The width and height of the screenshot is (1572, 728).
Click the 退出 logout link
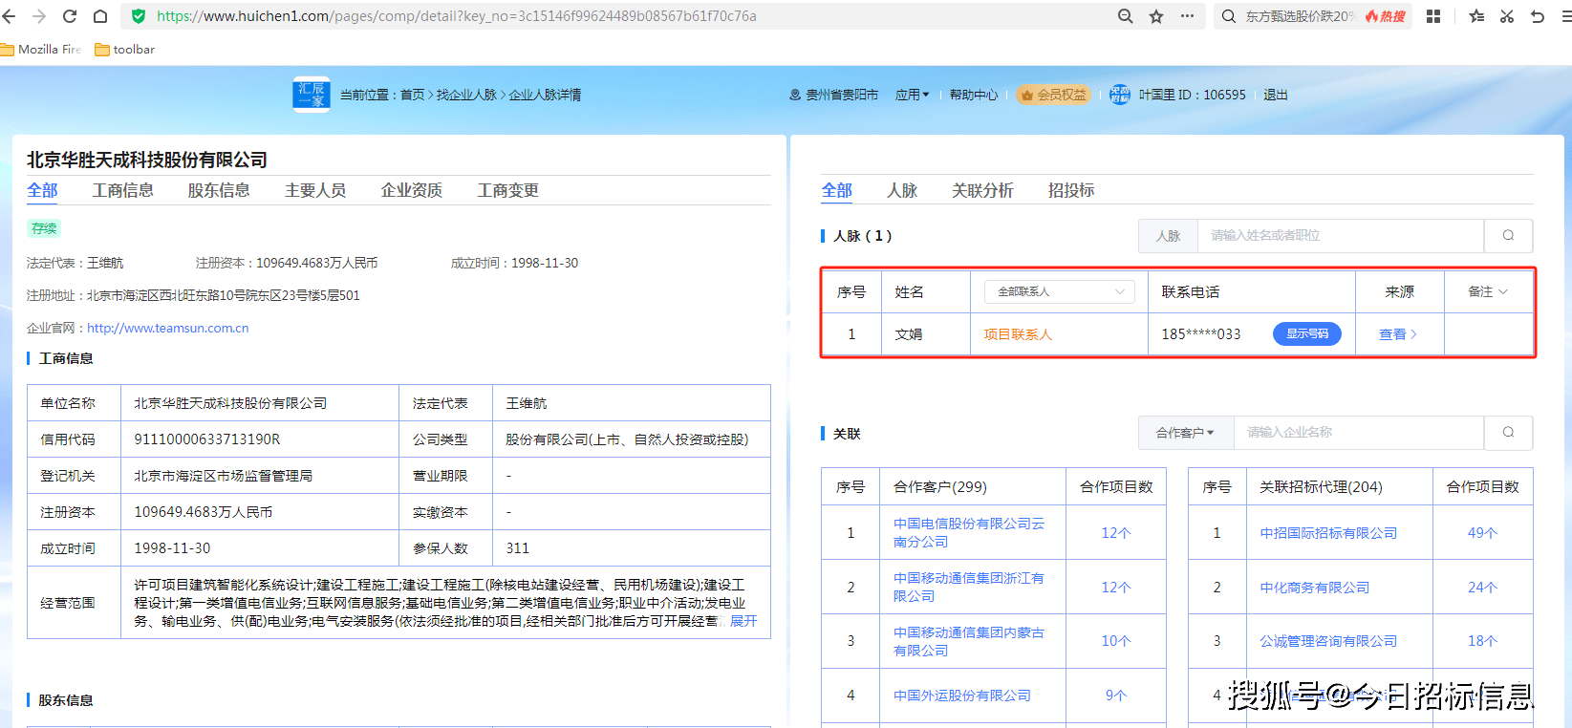coord(1276,95)
